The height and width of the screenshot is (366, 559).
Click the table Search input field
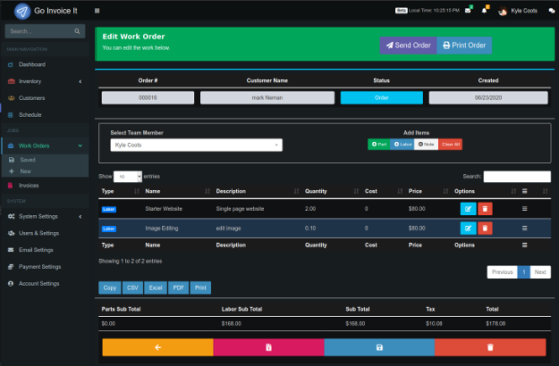point(517,177)
